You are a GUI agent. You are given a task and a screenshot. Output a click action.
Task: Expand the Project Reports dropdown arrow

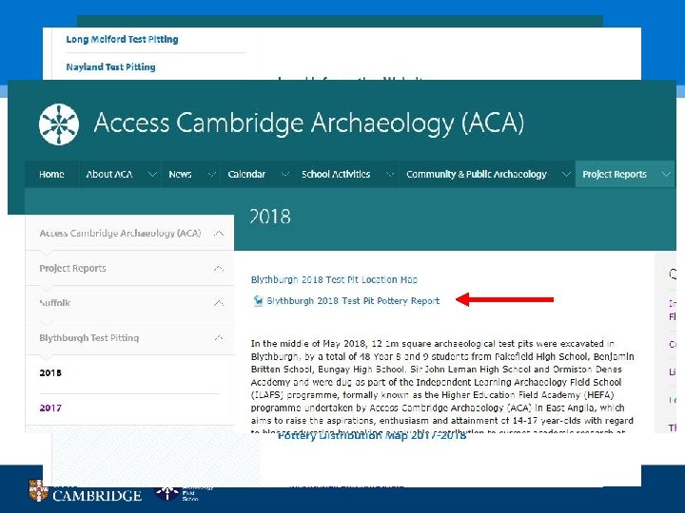[666, 174]
